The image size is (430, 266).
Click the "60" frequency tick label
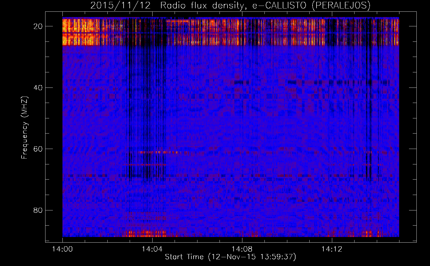point(38,149)
